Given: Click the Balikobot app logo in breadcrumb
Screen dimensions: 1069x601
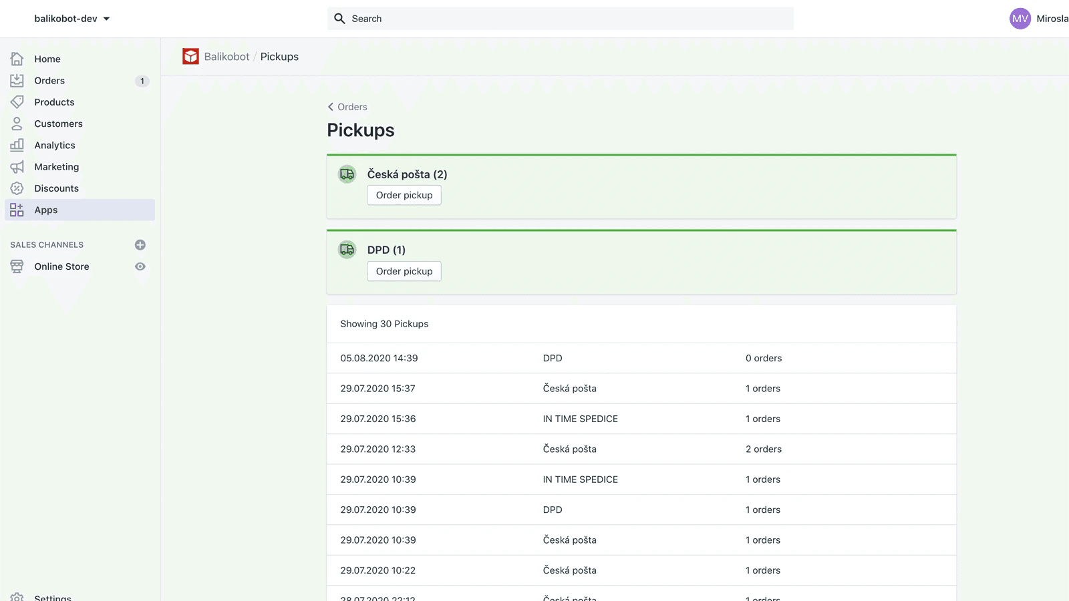Looking at the screenshot, I should click(191, 56).
